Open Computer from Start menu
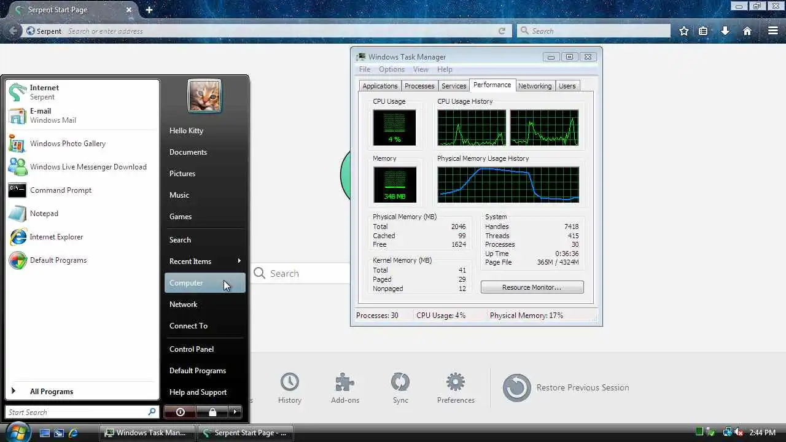This screenshot has height=442, width=786. click(x=204, y=283)
